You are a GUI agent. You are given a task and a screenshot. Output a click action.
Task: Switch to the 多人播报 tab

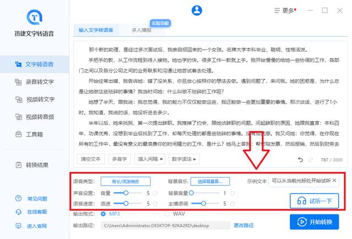pyautogui.click(x=141, y=30)
